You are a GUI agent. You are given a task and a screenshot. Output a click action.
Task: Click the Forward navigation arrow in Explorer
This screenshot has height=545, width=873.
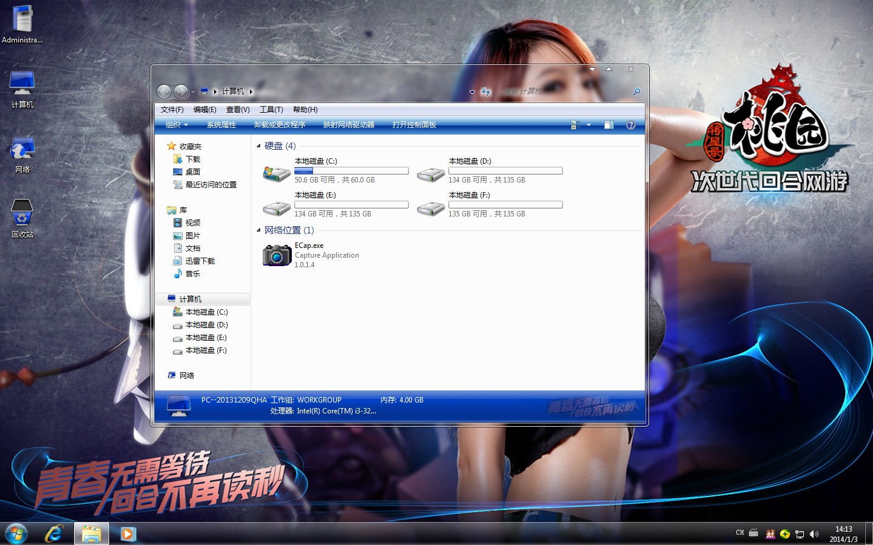(181, 92)
